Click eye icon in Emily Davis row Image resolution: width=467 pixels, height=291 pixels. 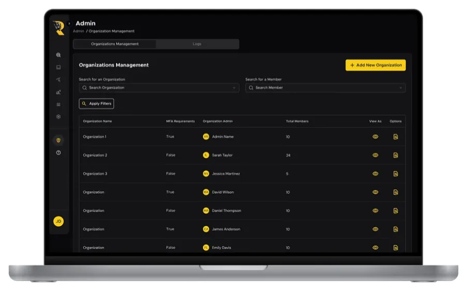375,248
